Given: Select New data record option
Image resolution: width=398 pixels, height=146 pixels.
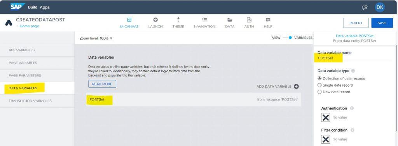Looking at the screenshot, I should click(319, 92).
